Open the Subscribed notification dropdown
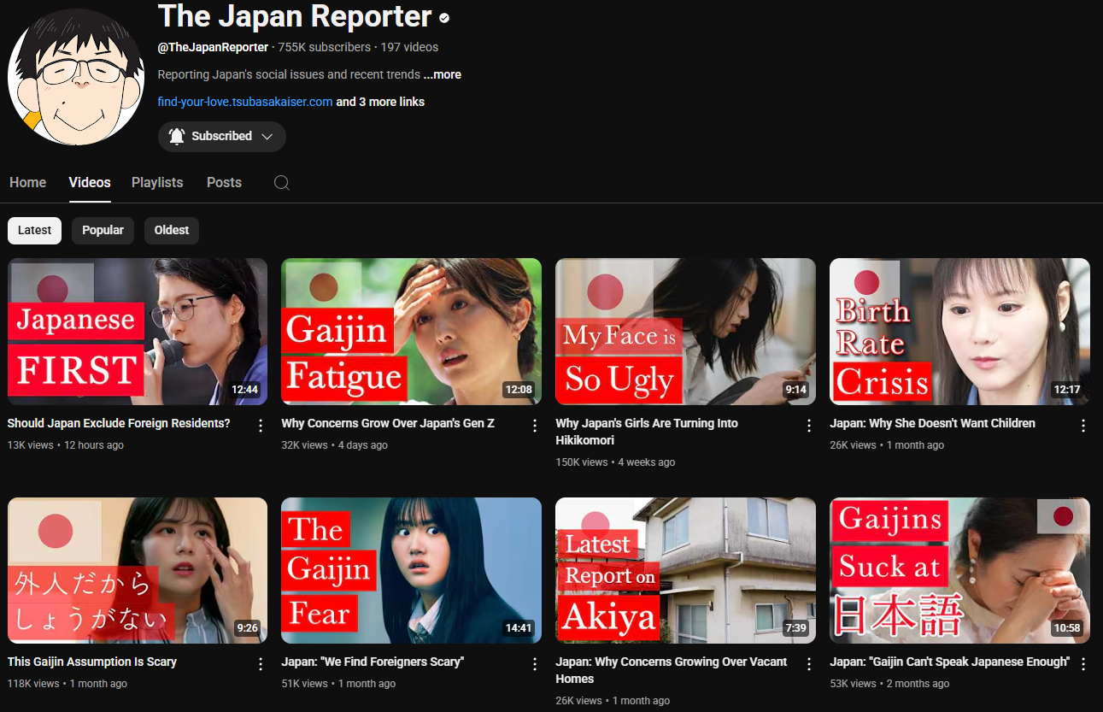Viewport: 1103px width, 712px height. (222, 136)
